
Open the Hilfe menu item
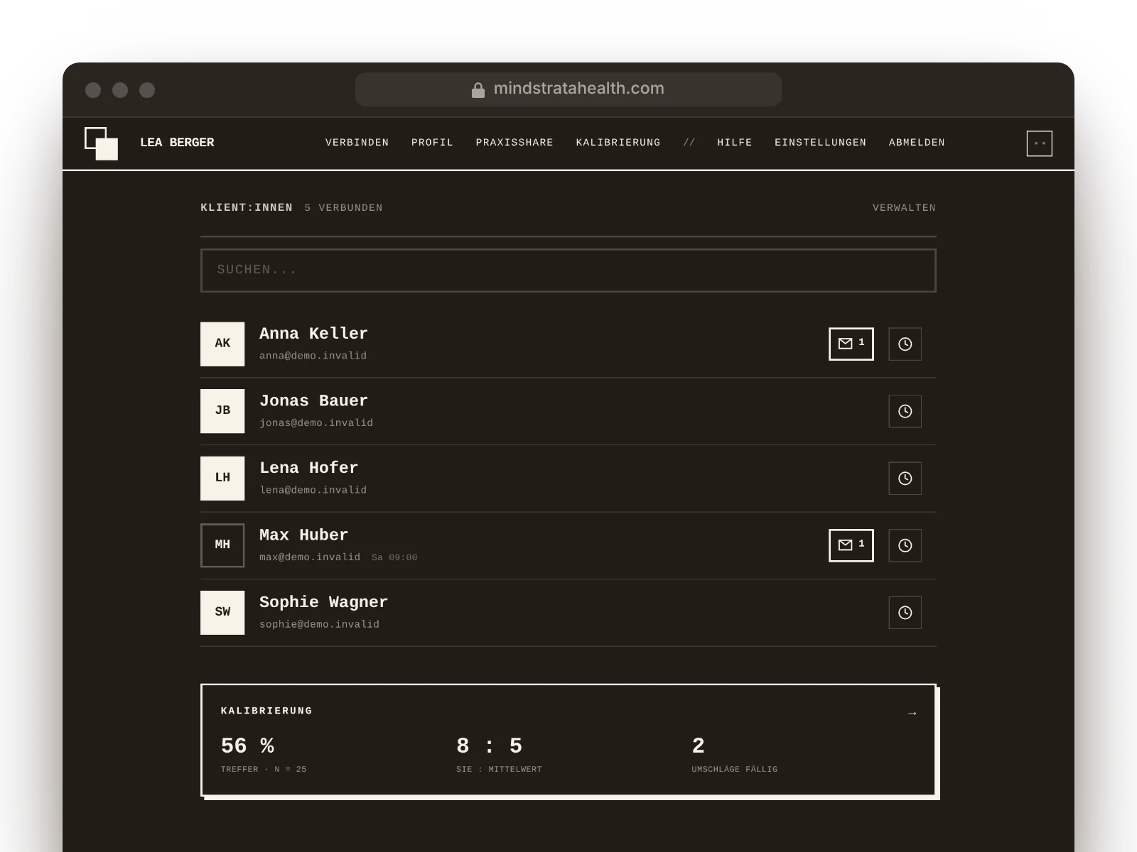point(735,143)
